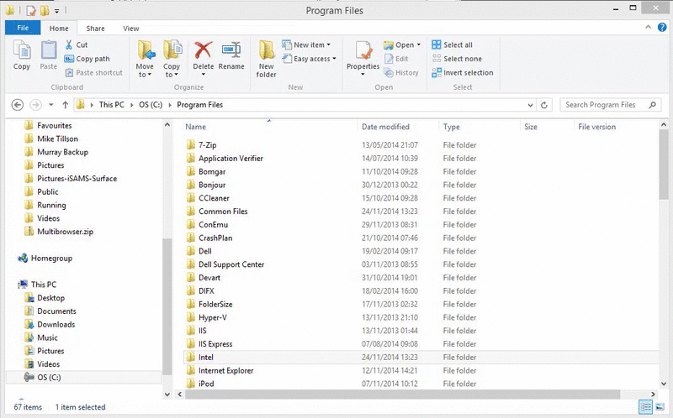Viewport: 673px width, 418px height.
Task: Refresh the Program Files view
Action: coord(544,105)
